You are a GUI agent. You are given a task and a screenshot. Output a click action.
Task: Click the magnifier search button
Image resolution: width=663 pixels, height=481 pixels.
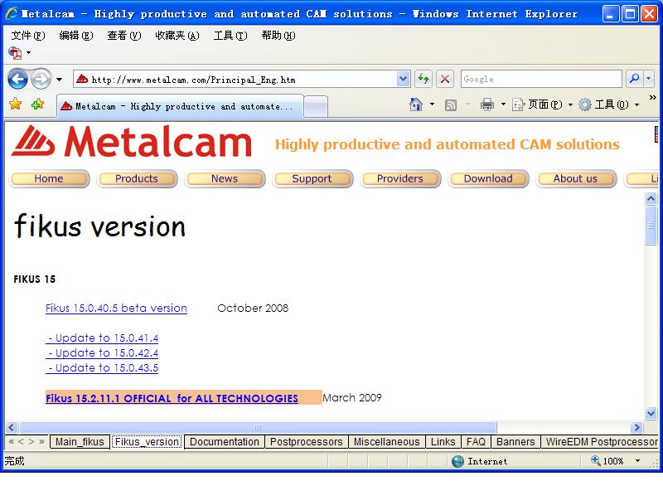(x=634, y=79)
